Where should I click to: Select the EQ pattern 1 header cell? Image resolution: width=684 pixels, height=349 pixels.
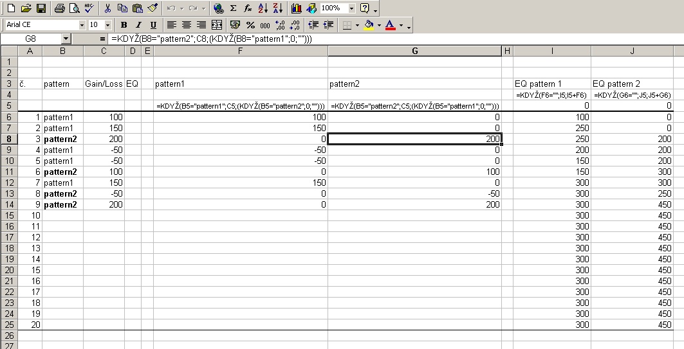[x=552, y=84]
